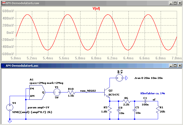Click the 0mV vertical axis label
The image size is (183, 125).
pos(10,33)
